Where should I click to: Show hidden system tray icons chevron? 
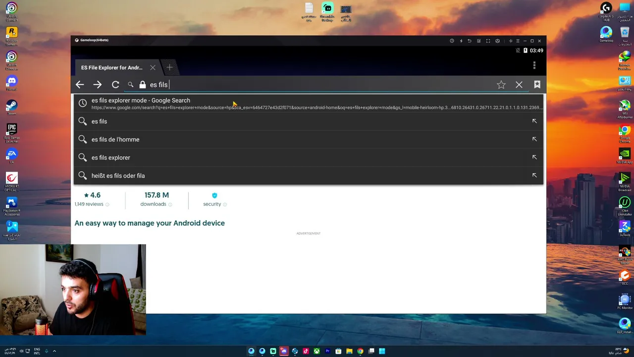coord(54,351)
